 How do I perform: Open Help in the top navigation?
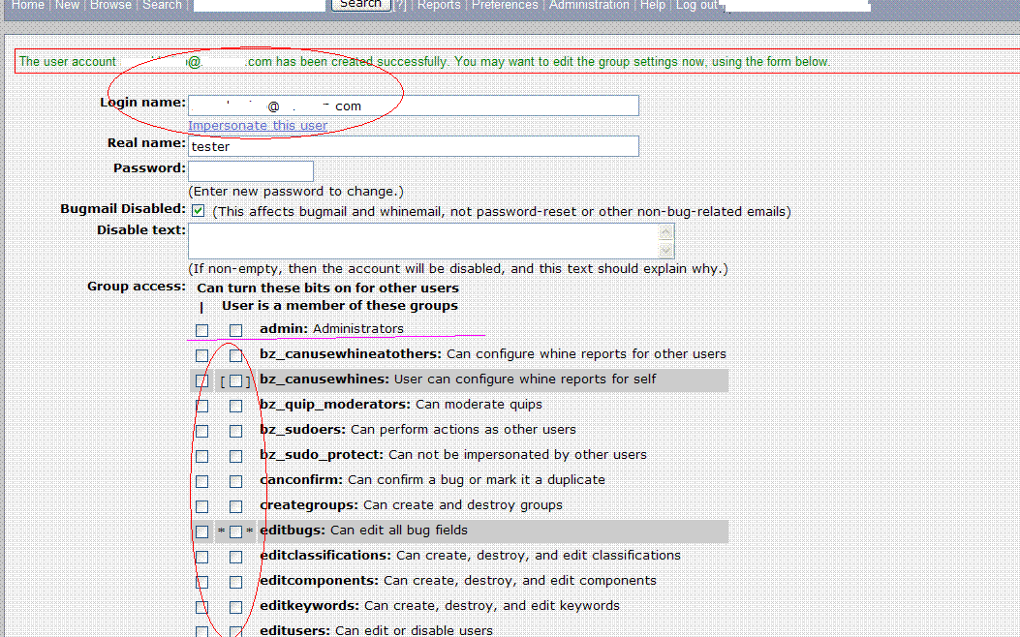[x=653, y=5]
